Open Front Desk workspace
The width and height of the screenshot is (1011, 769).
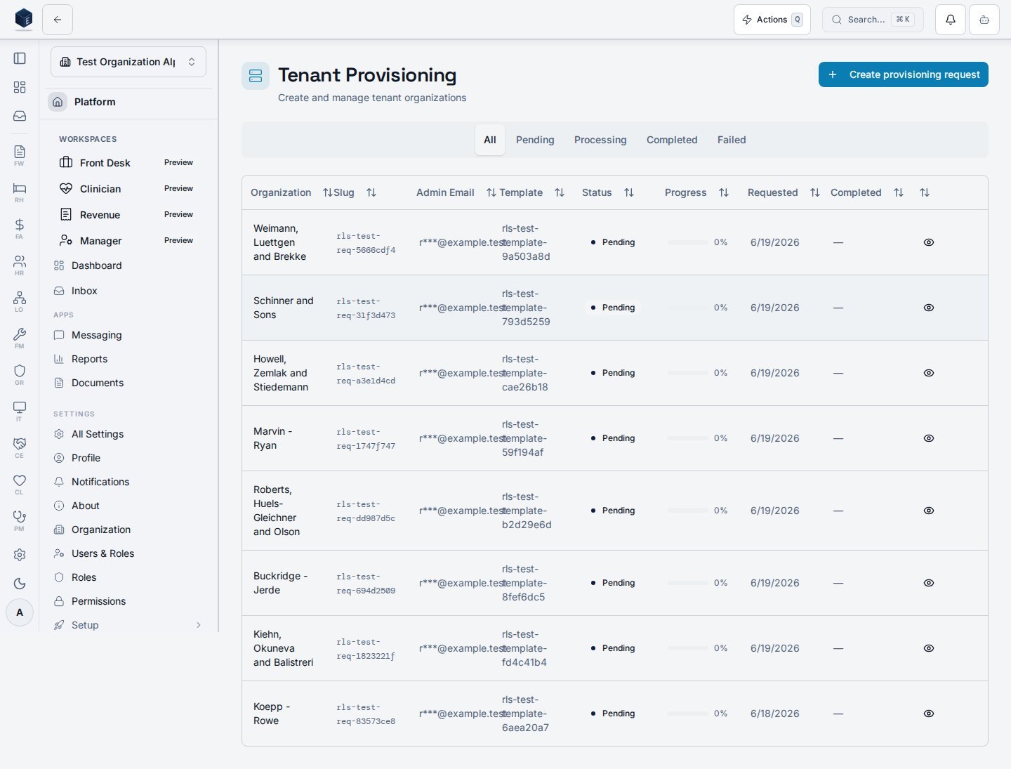pyautogui.click(x=128, y=163)
